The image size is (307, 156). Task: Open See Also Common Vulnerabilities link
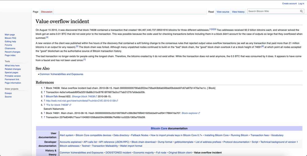(x=61, y=74)
